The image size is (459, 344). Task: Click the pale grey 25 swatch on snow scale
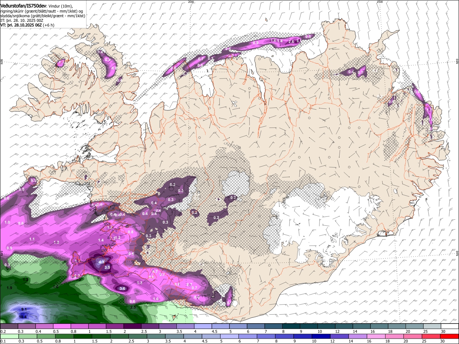click(432, 326)
